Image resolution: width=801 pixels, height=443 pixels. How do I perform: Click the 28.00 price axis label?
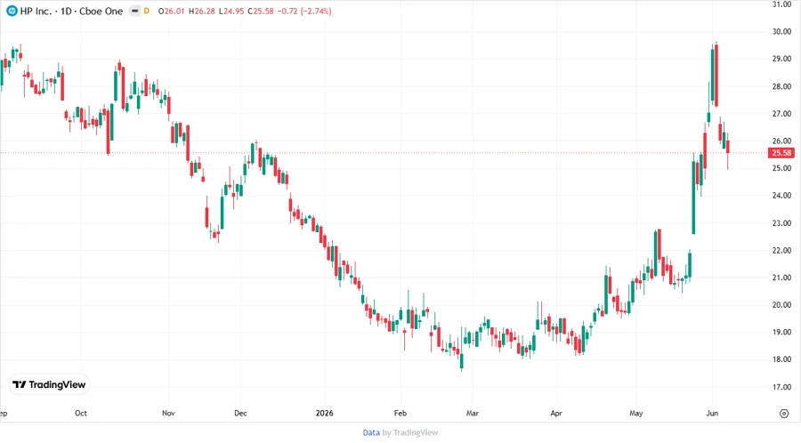tap(781, 87)
